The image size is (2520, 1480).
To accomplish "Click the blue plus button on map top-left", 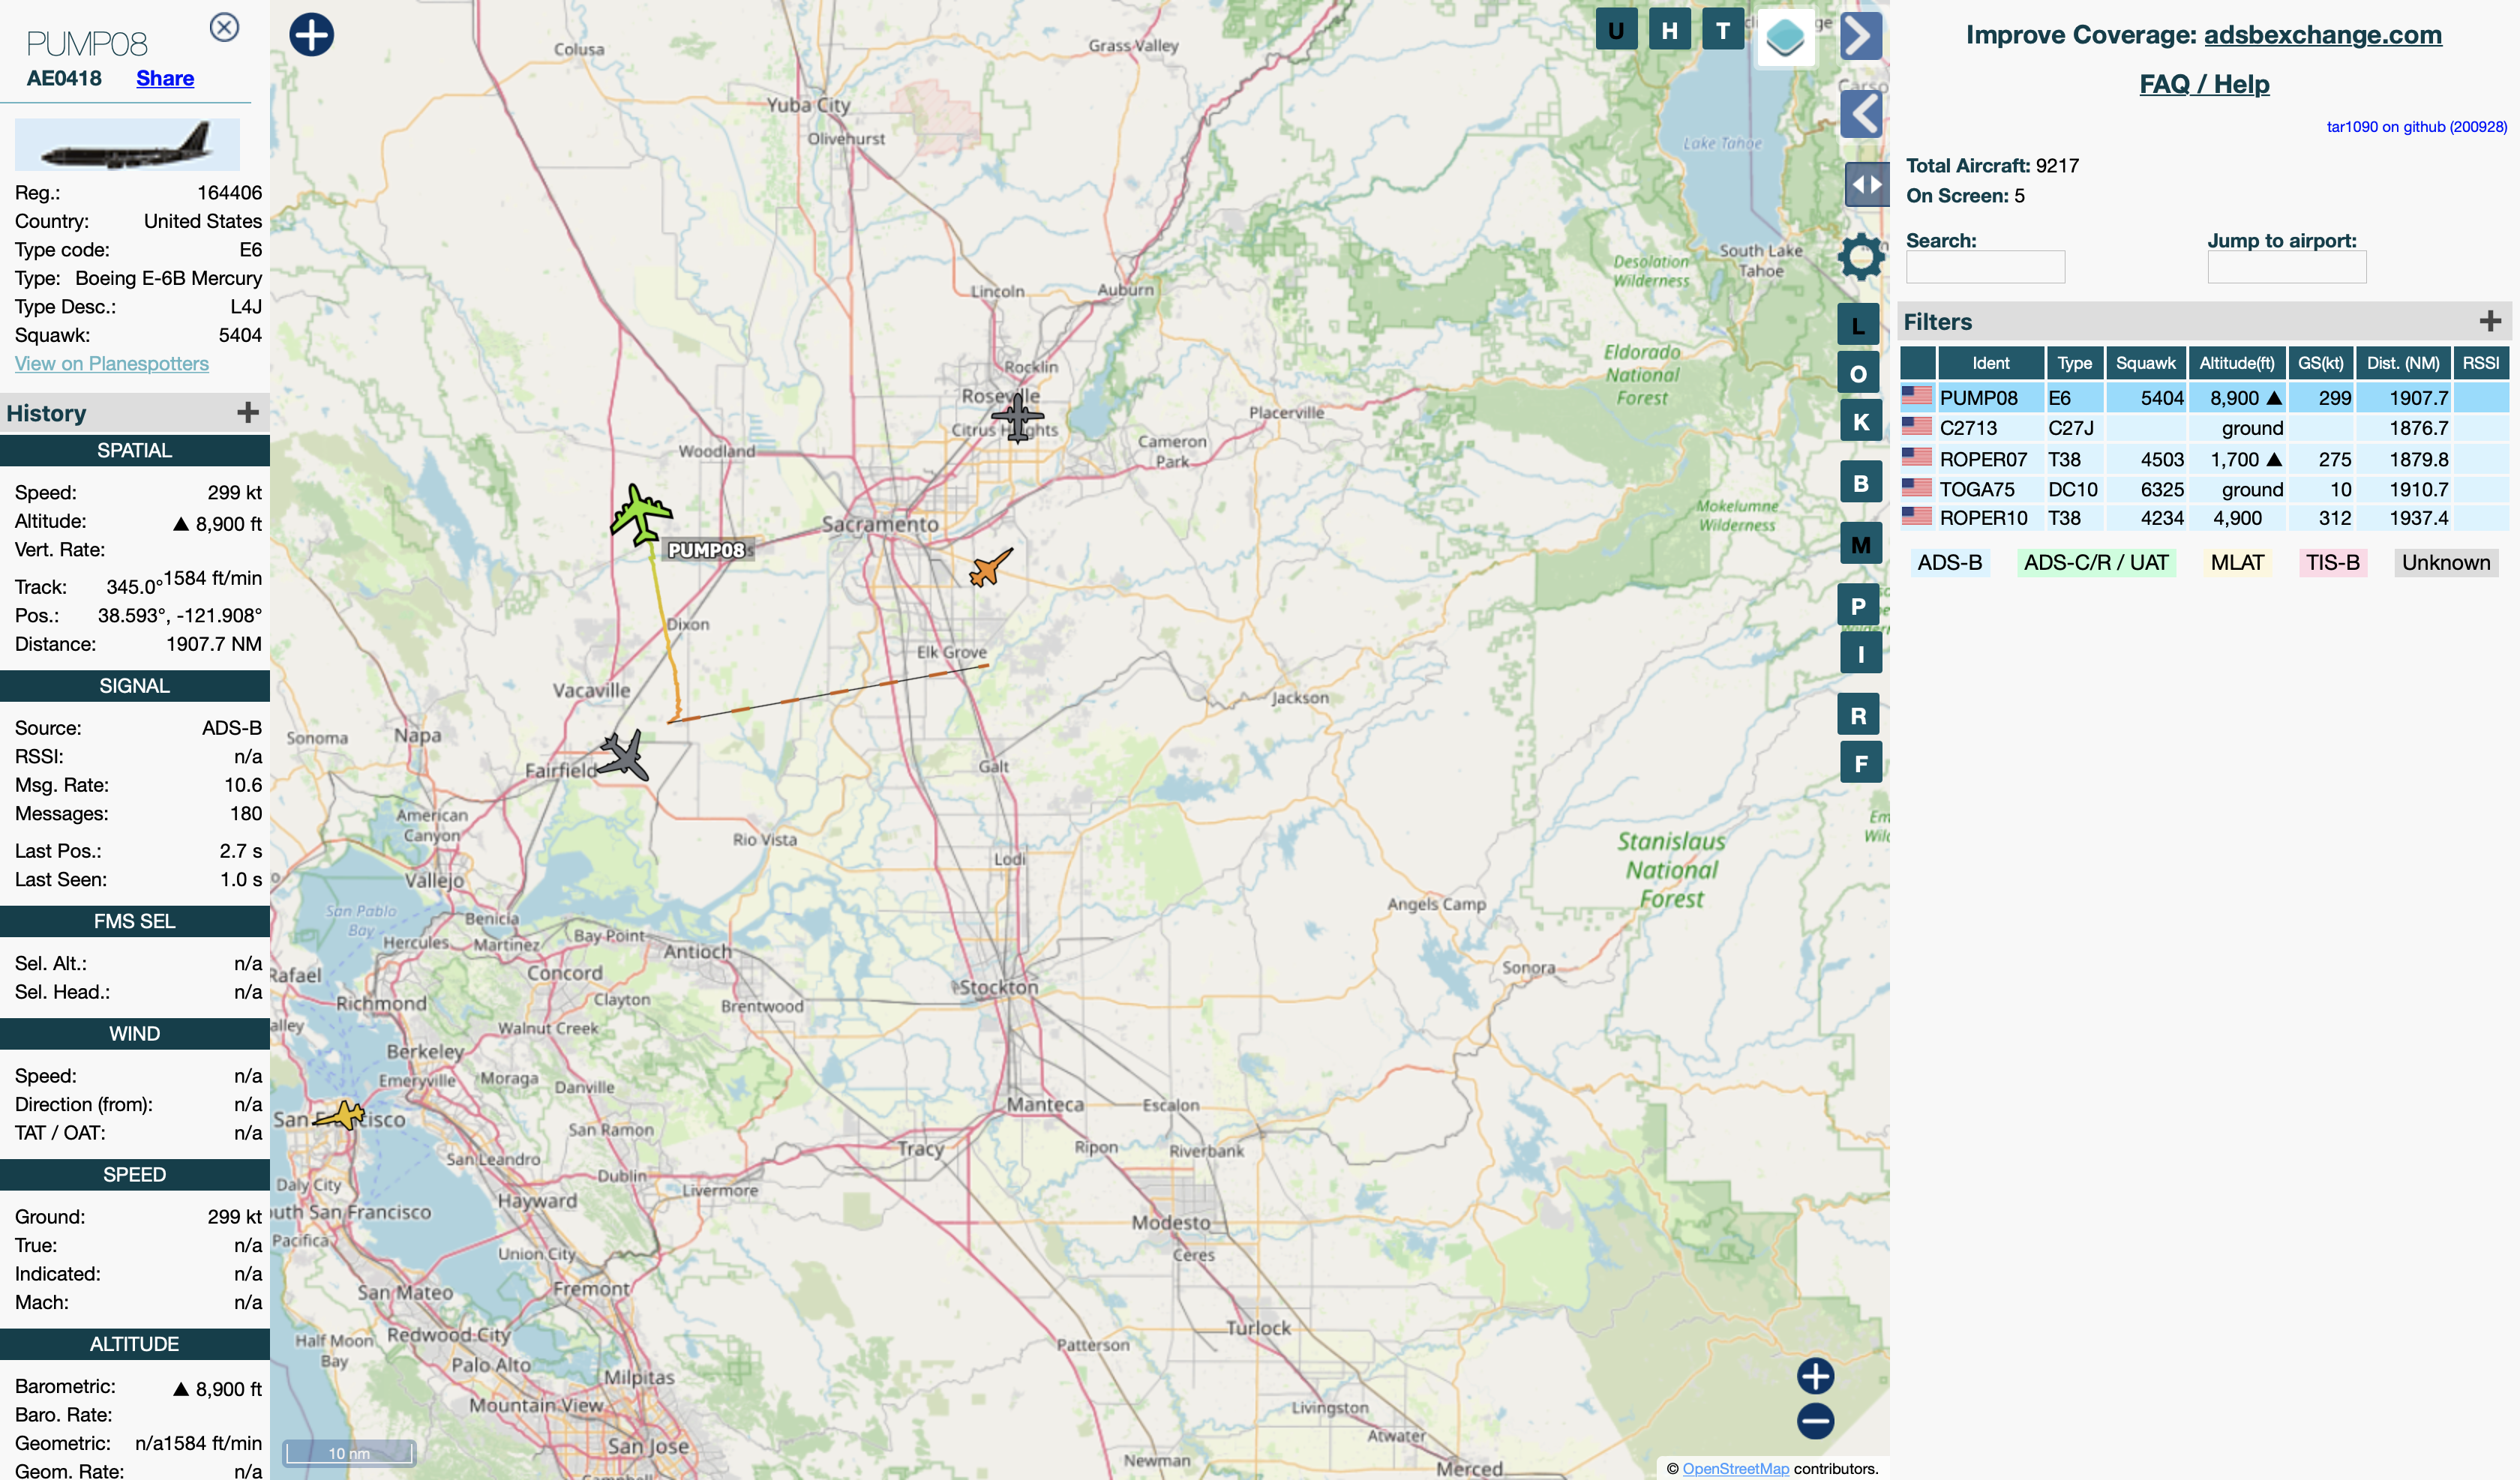I will pos(311,35).
